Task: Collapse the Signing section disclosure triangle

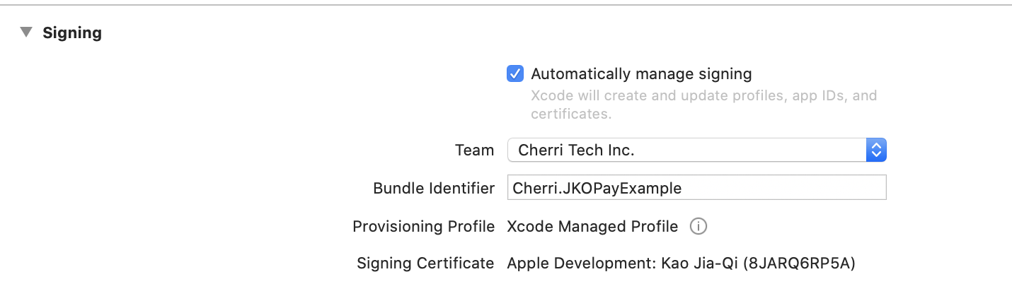Action: coord(26,32)
